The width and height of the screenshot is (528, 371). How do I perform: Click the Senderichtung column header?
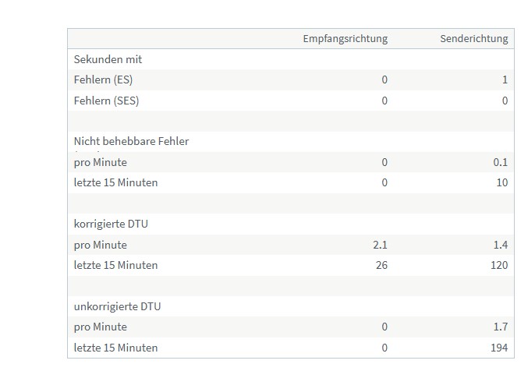coord(473,38)
